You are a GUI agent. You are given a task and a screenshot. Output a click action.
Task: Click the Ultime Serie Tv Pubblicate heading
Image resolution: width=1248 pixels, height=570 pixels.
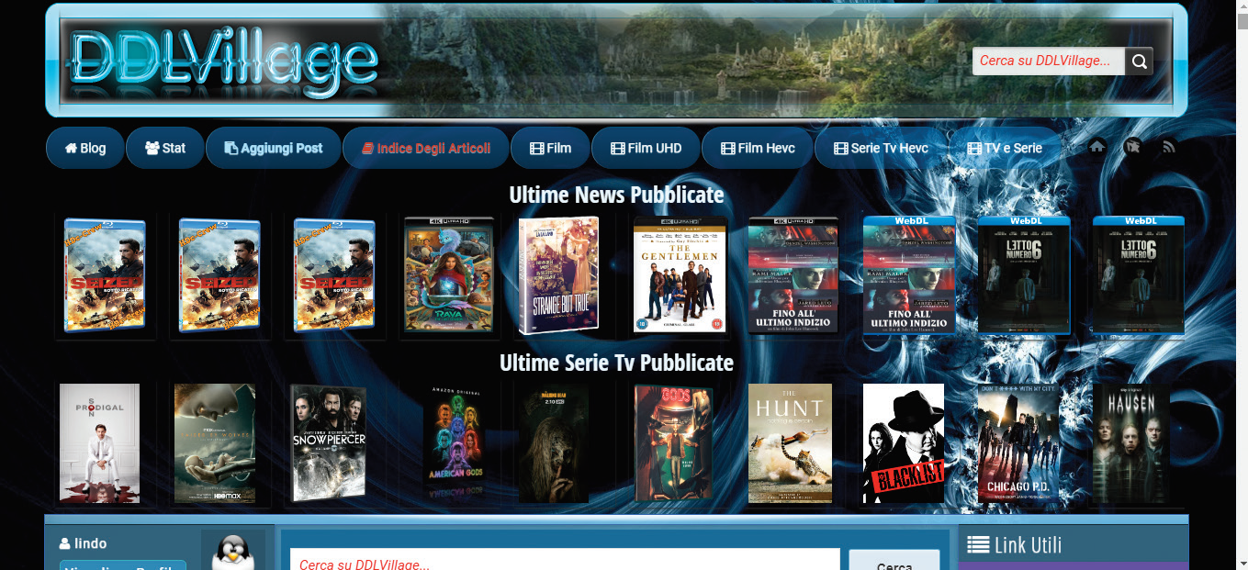pyautogui.click(x=616, y=363)
